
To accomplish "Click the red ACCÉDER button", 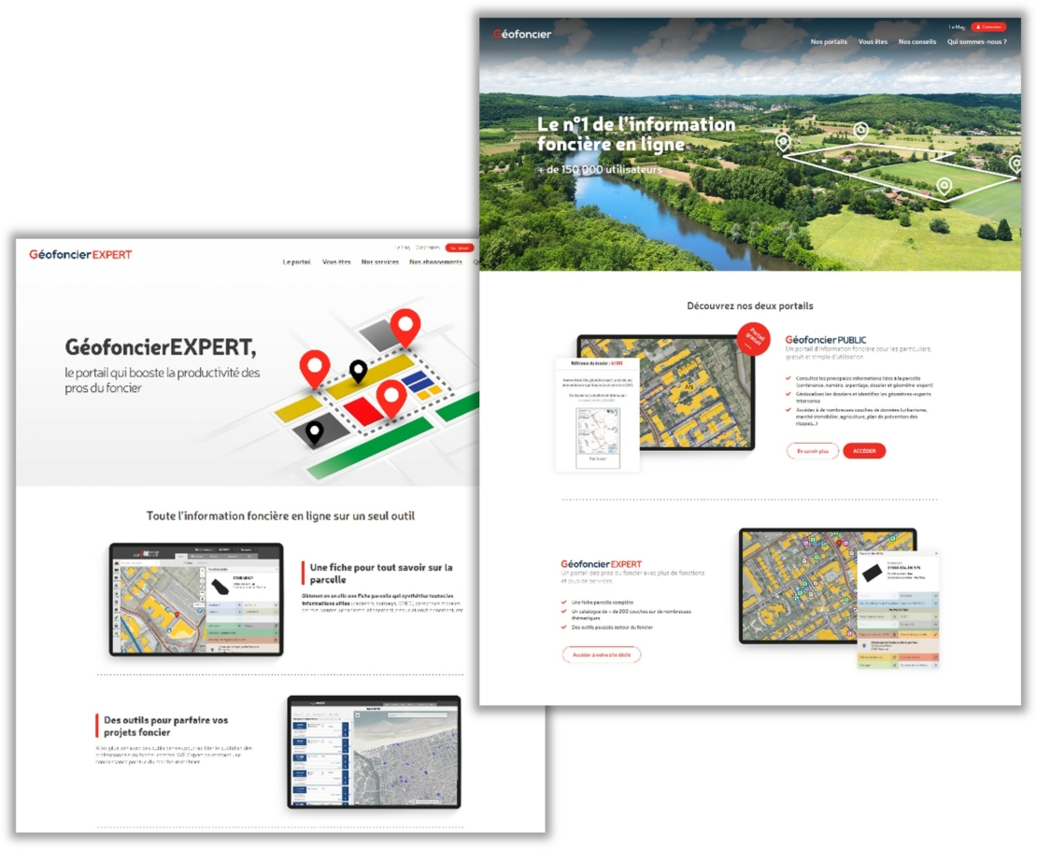I will tap(864, 451).
